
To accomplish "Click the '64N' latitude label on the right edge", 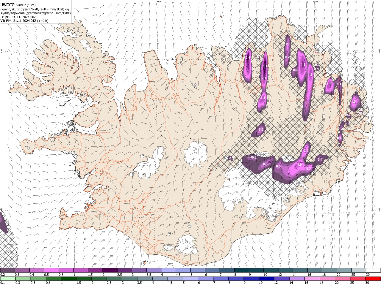I will (380, 210).
